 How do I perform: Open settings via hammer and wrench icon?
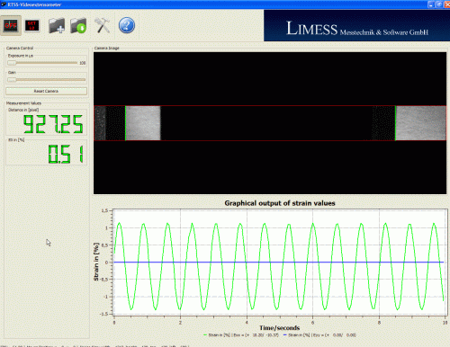pos(102,25)
